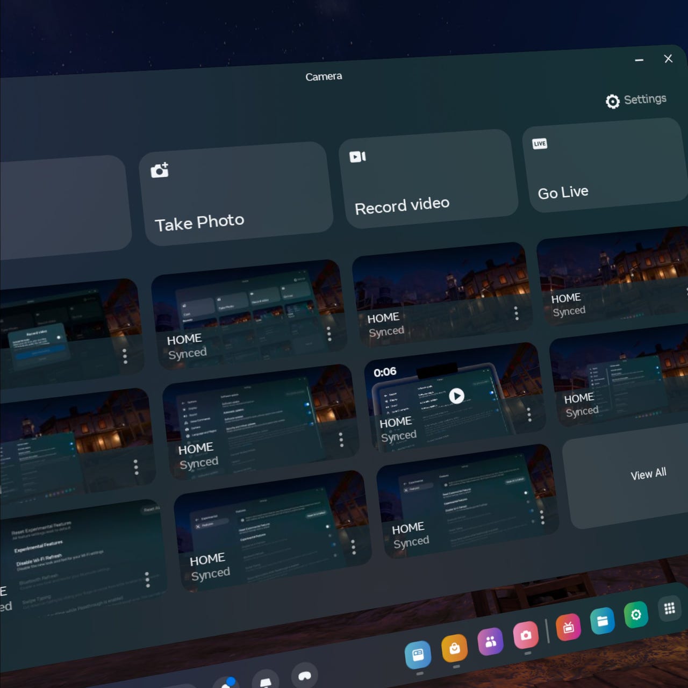Open the headset icon in bottom bar

click(305, 676)
